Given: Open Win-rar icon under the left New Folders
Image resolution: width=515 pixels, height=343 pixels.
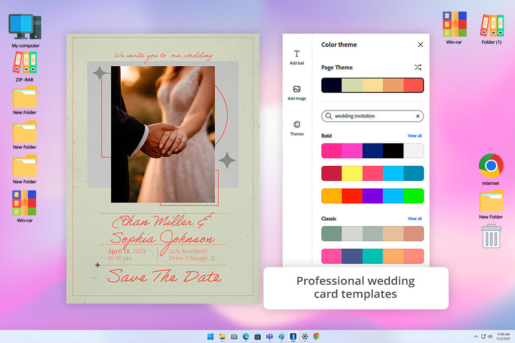Looking at the screenshot, I should tap(25, 206).
